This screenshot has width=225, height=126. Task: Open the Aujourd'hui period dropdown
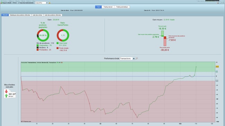pyautogui.click(x=42, y=3)
